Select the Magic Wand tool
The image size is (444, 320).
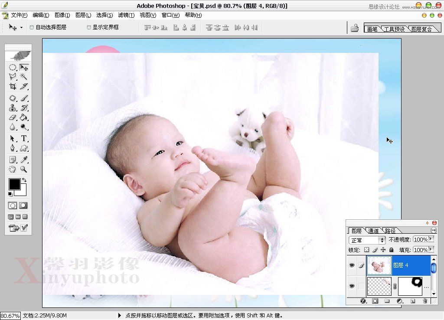24,77
